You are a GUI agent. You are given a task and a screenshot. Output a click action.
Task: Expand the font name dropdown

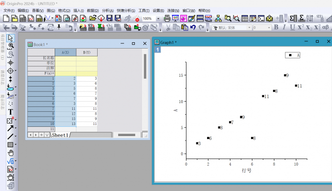pyautogui.click(x=249, y=28)
